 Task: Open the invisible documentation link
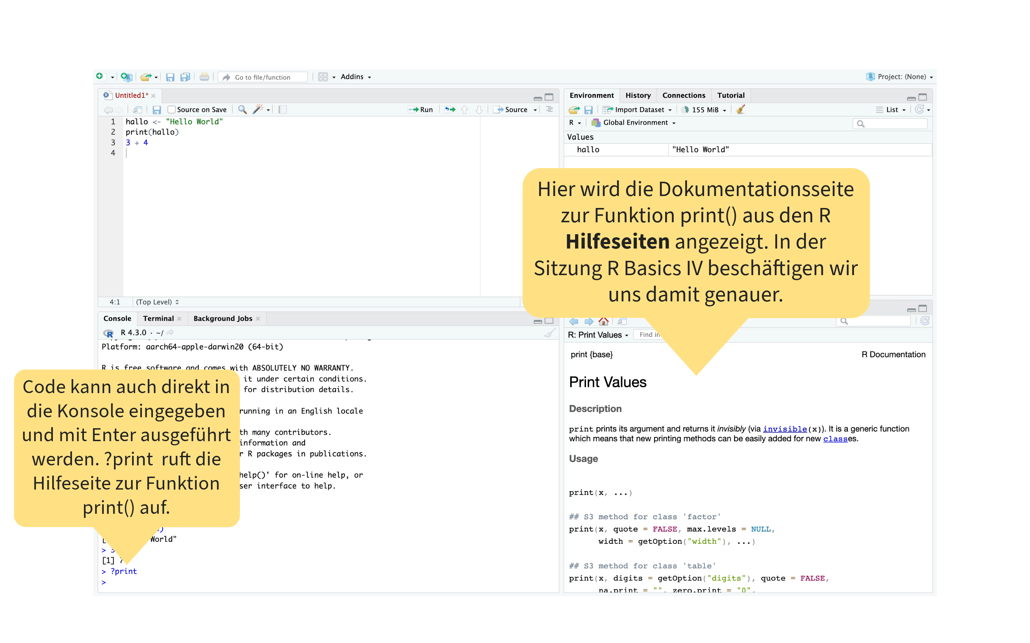point(784,429)
